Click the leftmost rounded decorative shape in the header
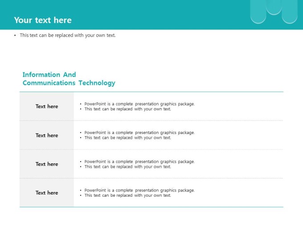303x227 pixels. click(x=258, y=12)
